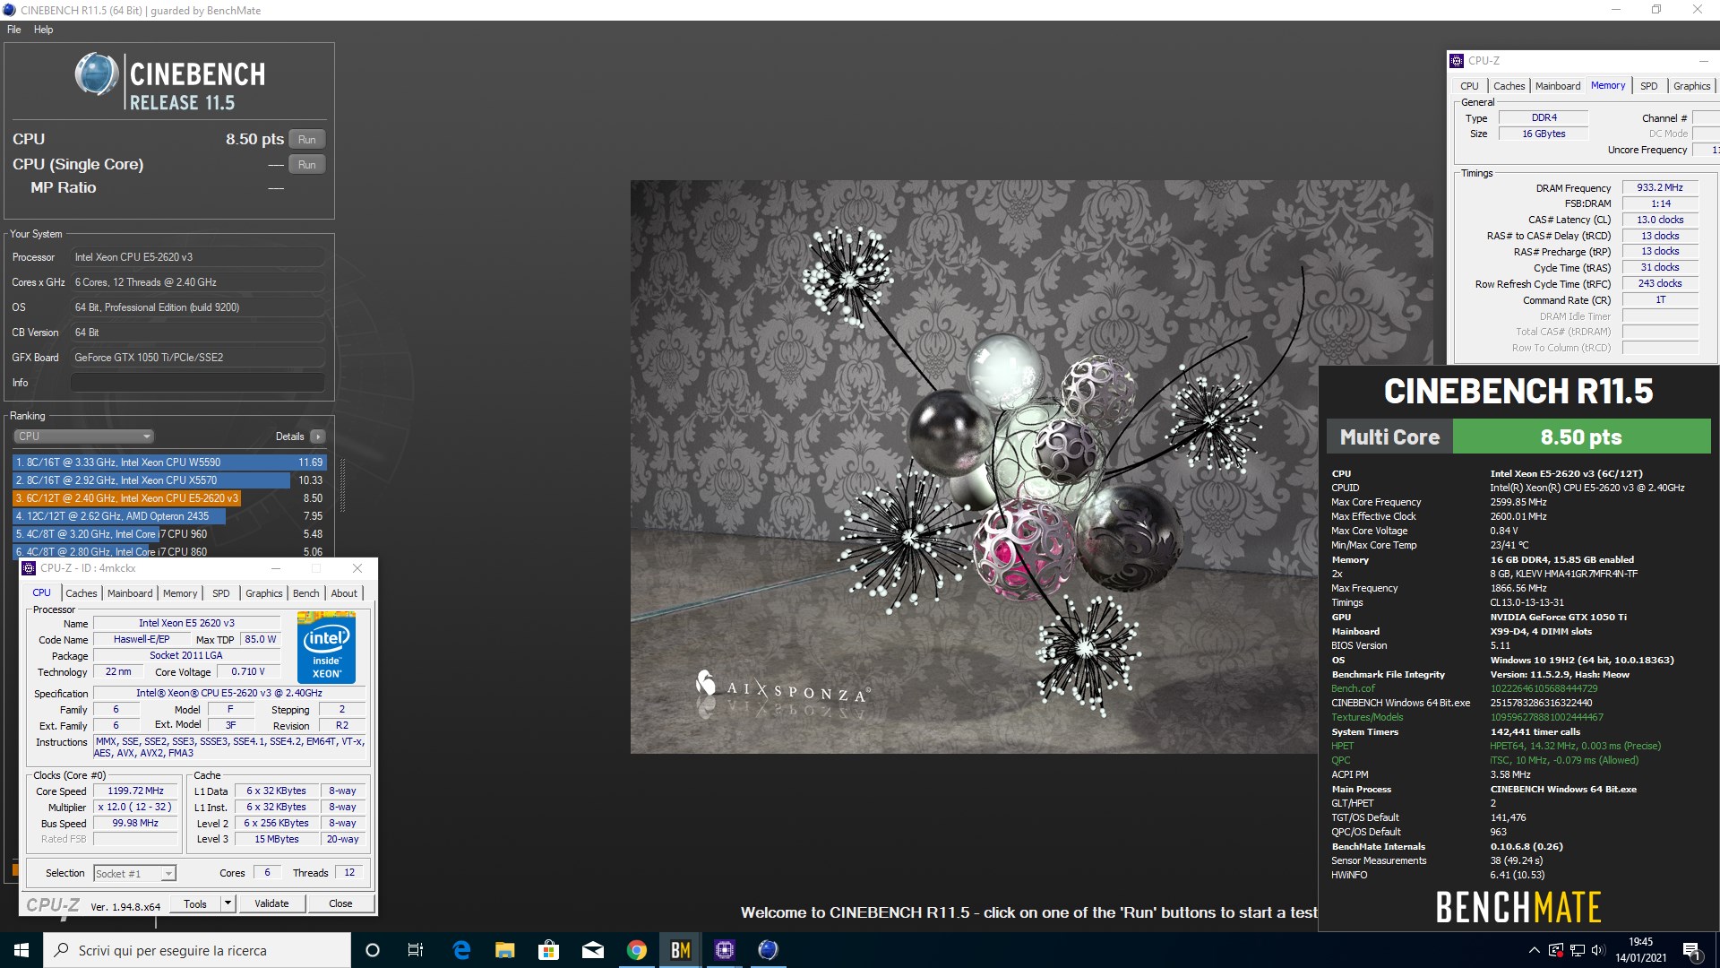Open Task View from taskbar
The image size is (1720, 968).
pyautogui.click(x=416, y=950)
